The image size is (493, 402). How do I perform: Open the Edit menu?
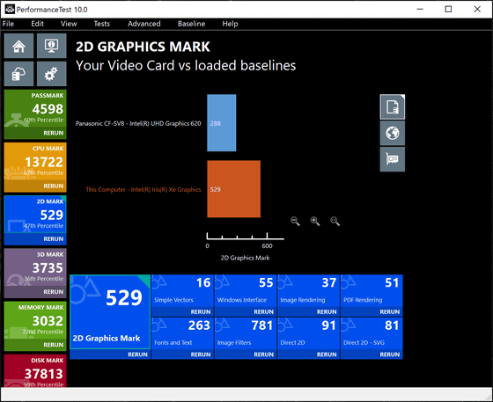pos(37,24)
